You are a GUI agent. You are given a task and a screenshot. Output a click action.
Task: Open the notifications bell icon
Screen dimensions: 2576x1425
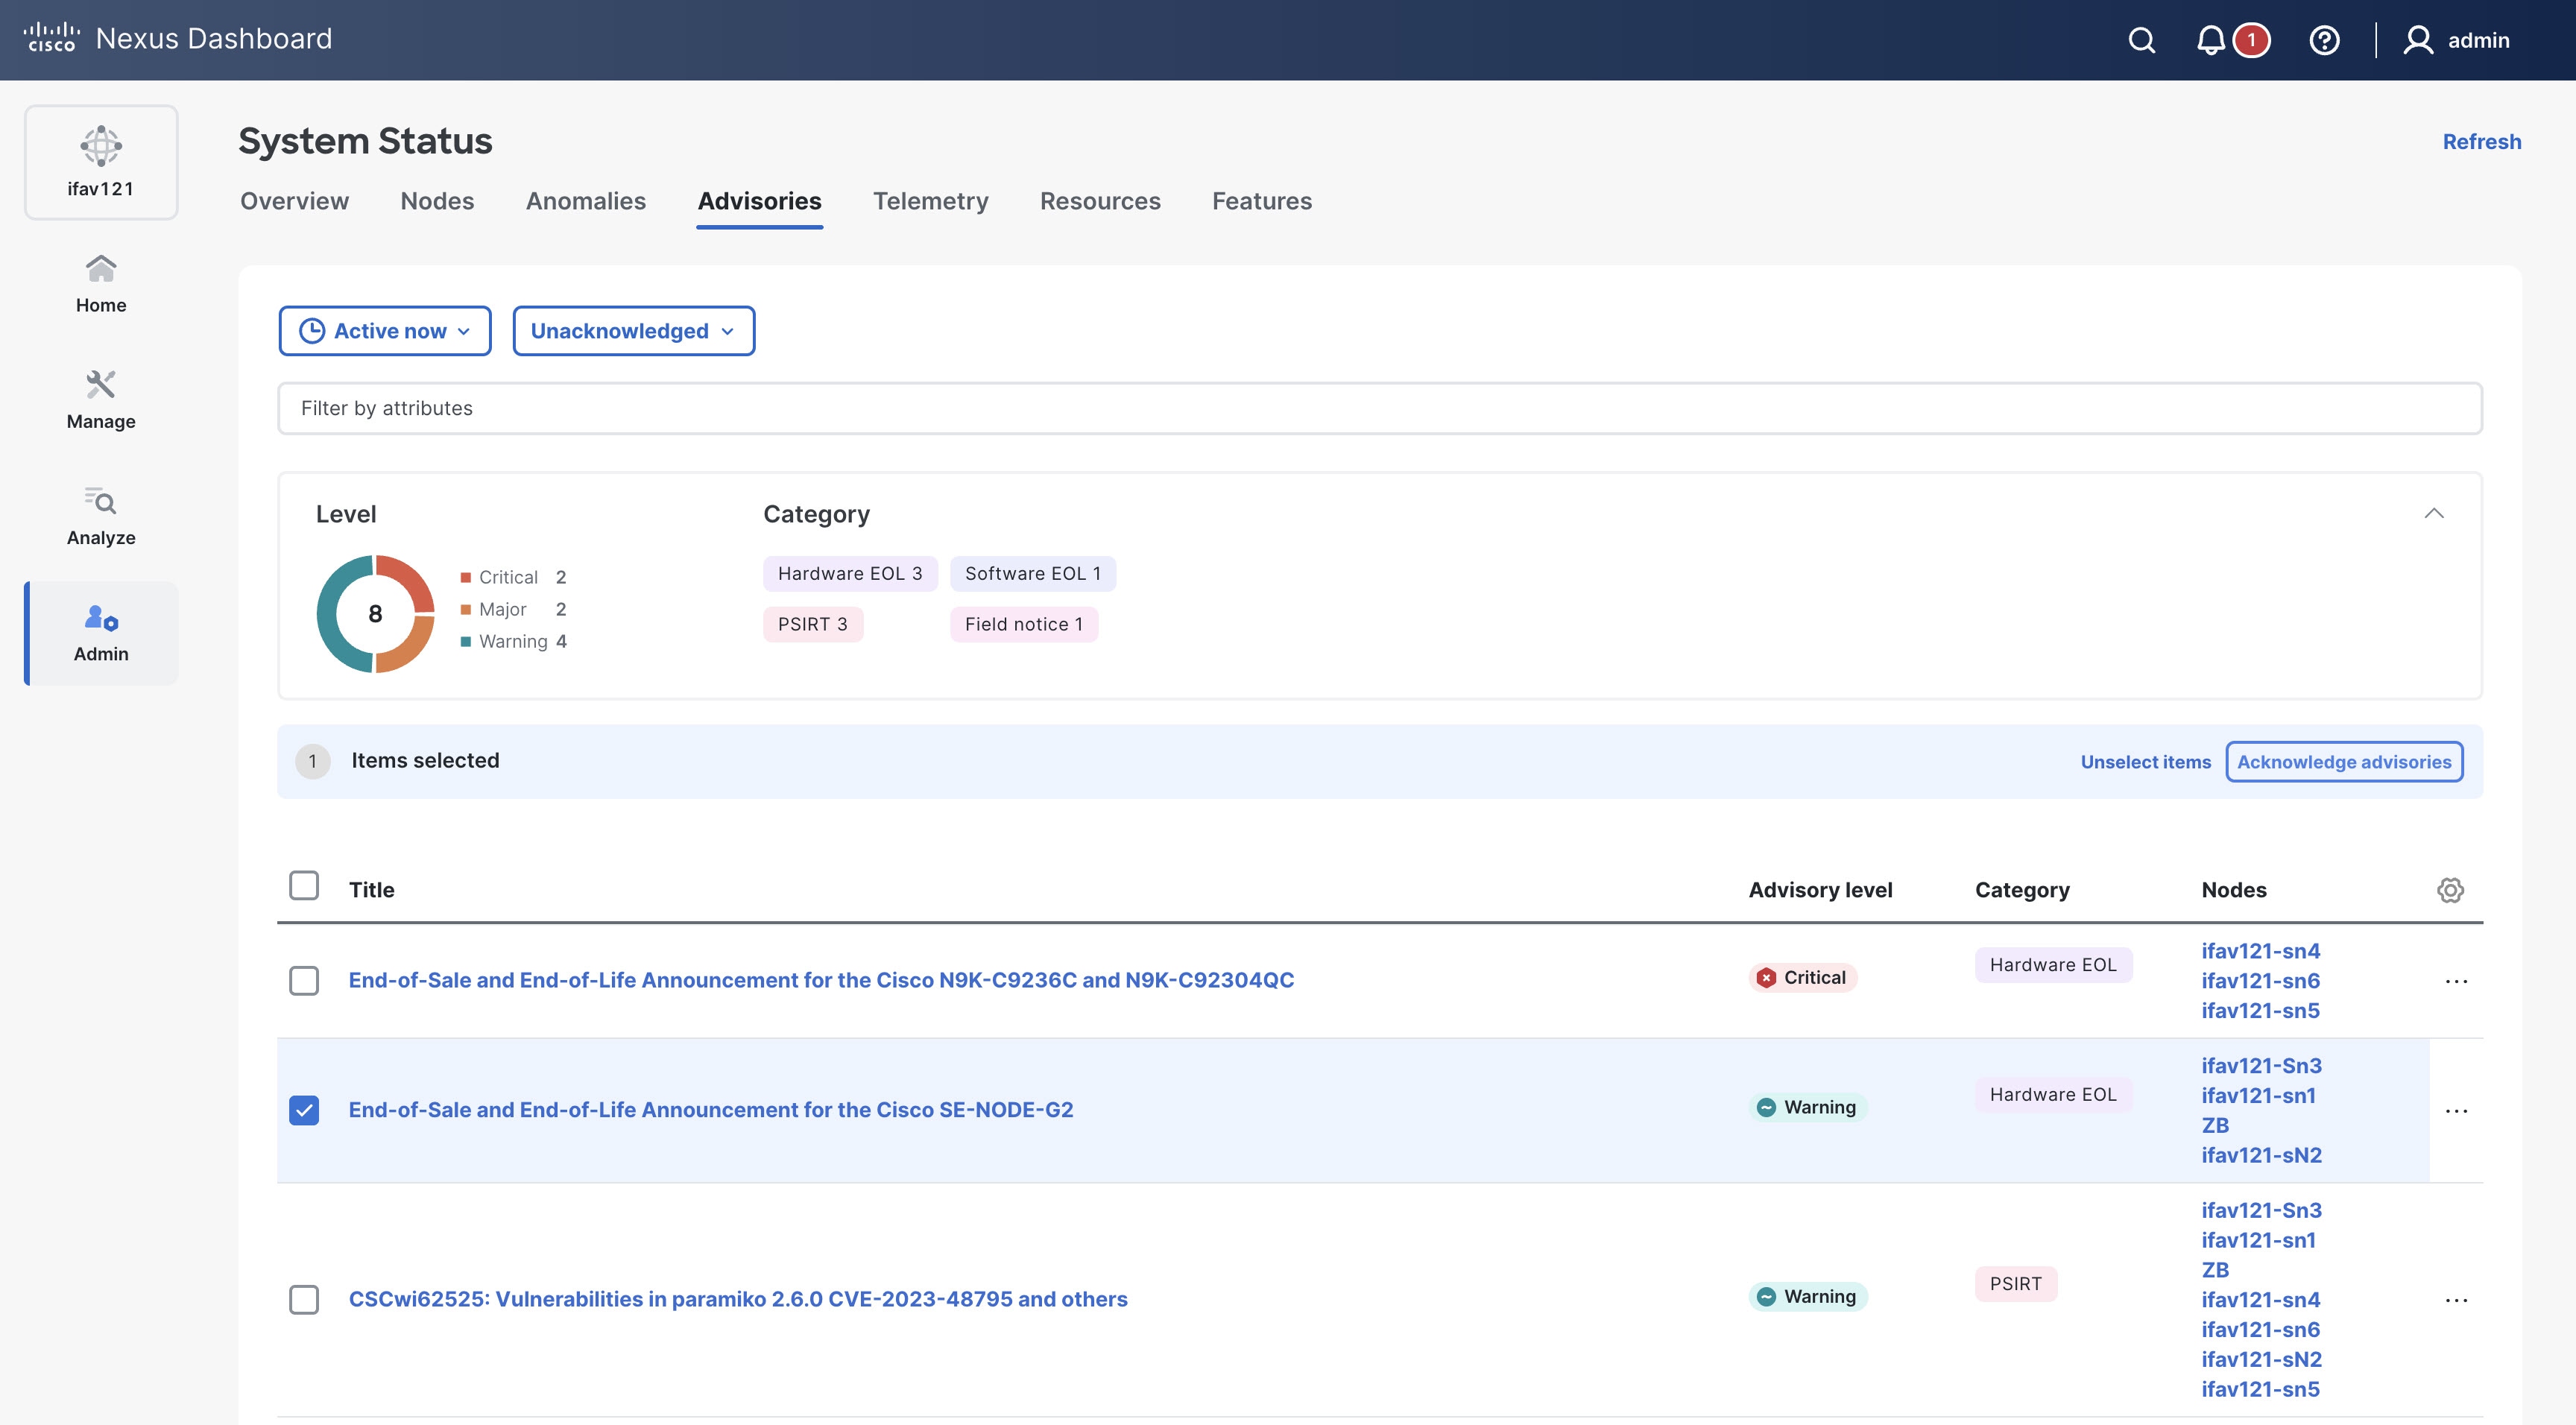(x=2210, y=40)
